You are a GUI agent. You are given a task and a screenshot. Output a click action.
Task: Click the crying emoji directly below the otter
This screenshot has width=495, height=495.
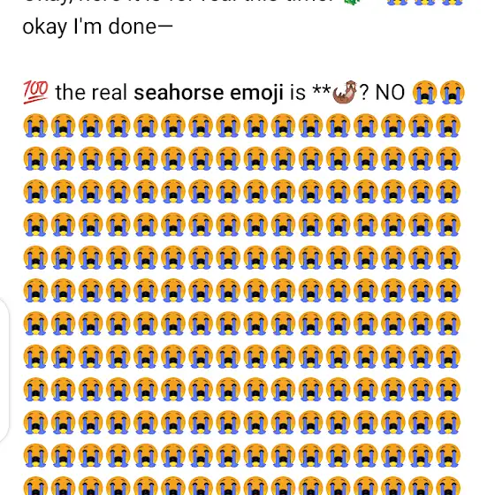click(x=338, y=126)
